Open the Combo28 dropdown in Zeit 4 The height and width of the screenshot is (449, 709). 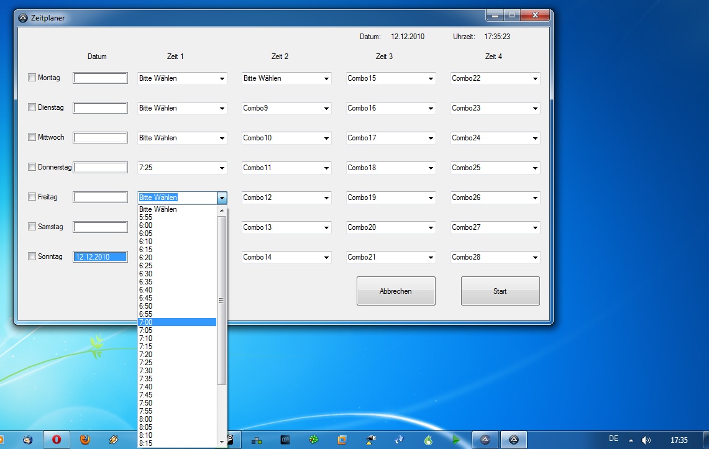(535, 257)
